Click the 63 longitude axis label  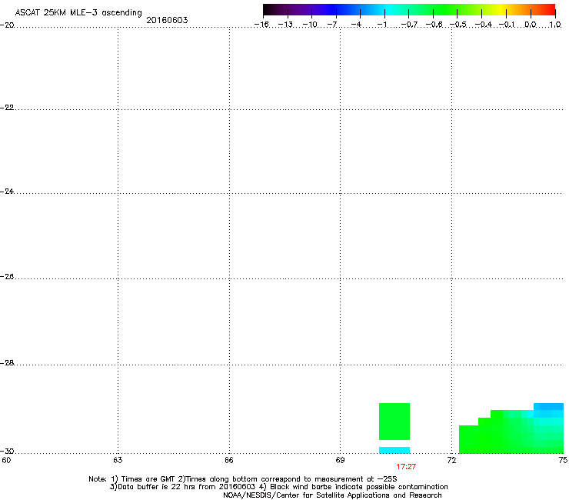click(118, 461)
